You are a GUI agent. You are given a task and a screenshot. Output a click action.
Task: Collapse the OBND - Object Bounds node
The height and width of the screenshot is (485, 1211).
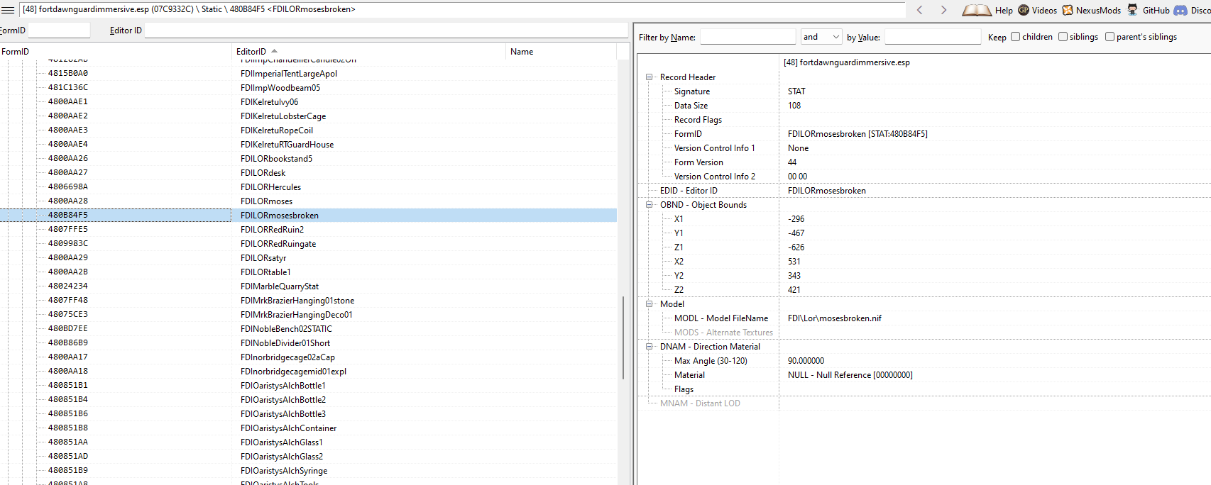[649, 205]
